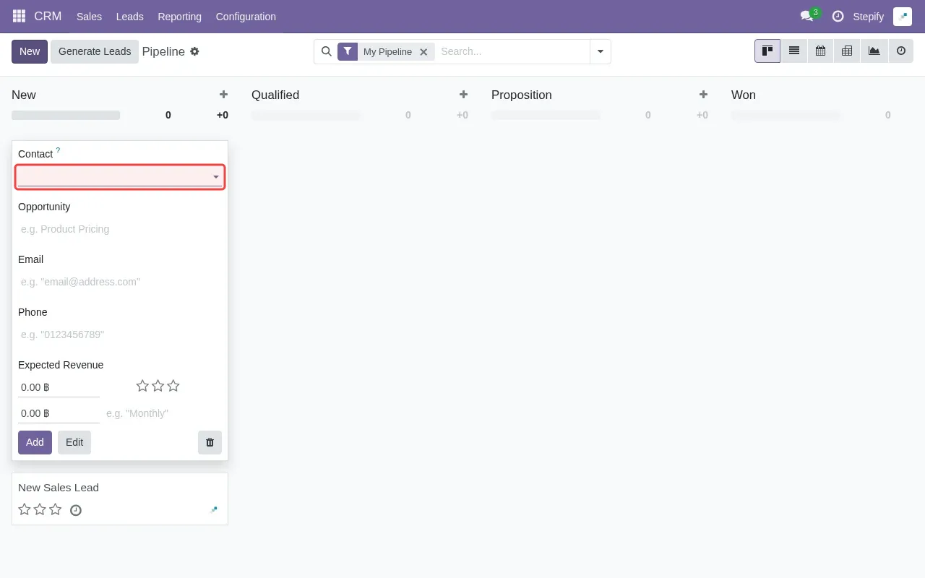The image size is (925, 578).
Task: Quick add a lead in Qualified column
Action: coord(462,95)
